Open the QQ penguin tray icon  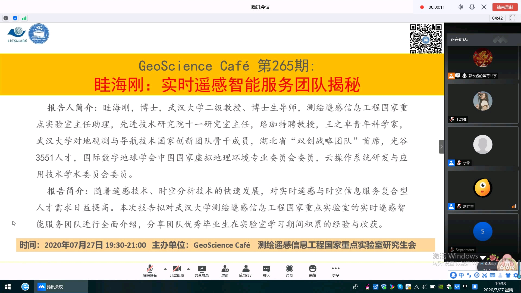pyautogui.click(x=368, y=287)
